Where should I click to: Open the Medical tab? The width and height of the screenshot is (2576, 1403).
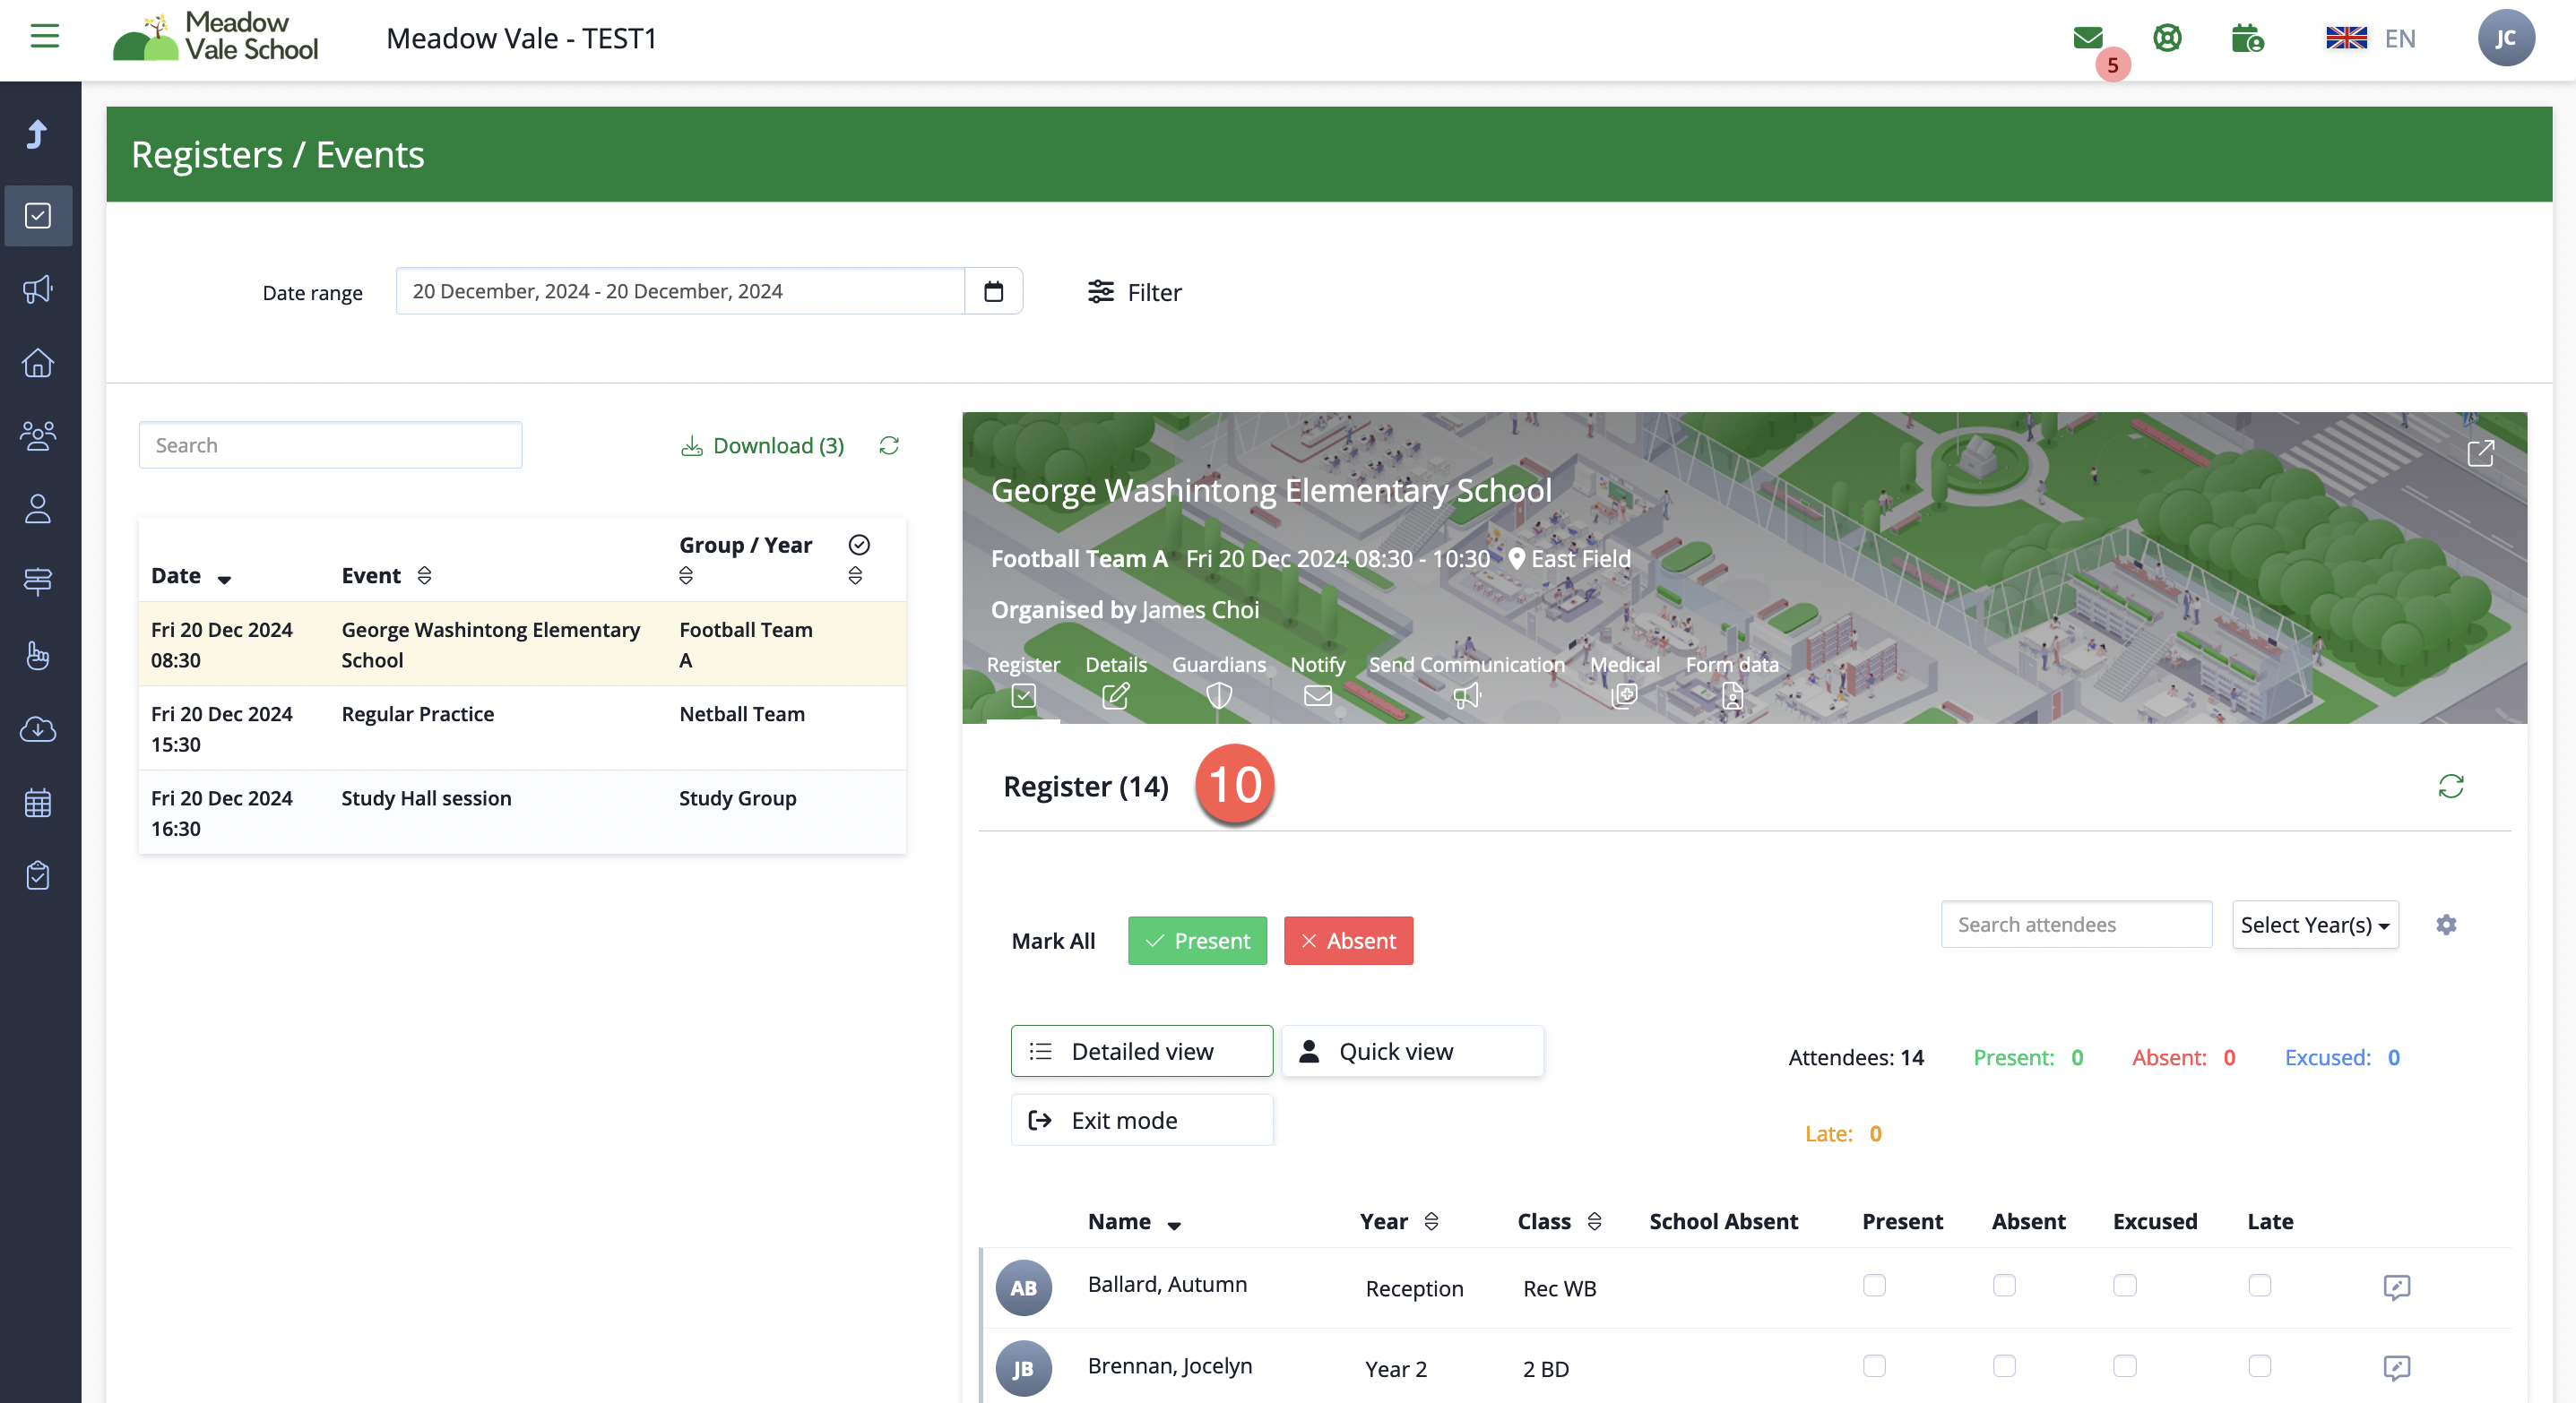[1624, 681]
